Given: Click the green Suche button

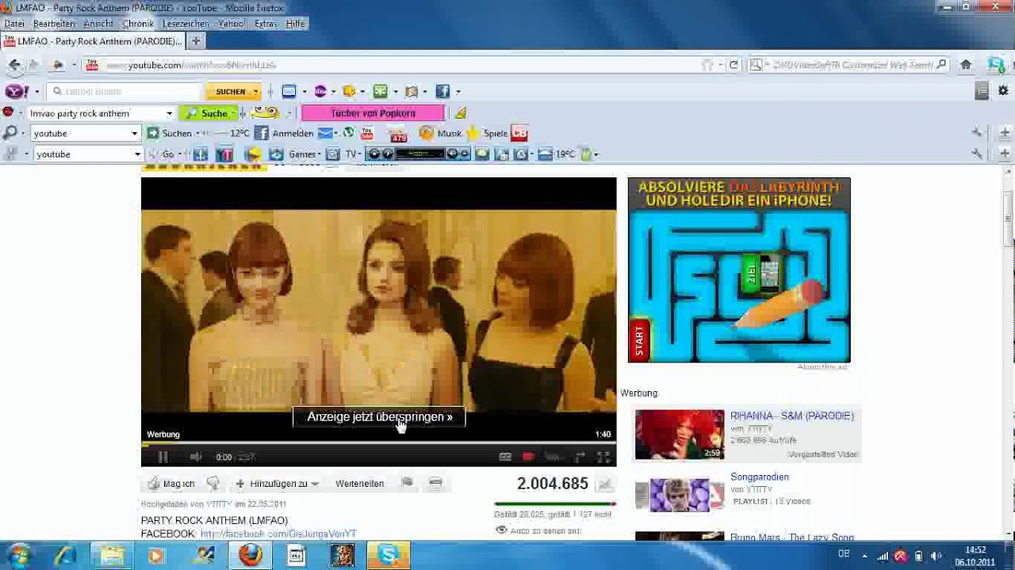Looking at the screenshot, I should (209, 113).
